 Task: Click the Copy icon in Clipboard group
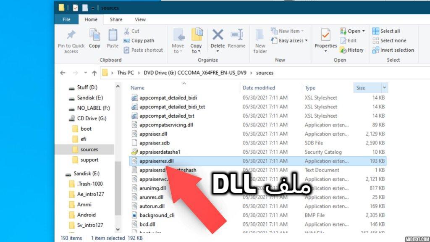pos(94,35)
